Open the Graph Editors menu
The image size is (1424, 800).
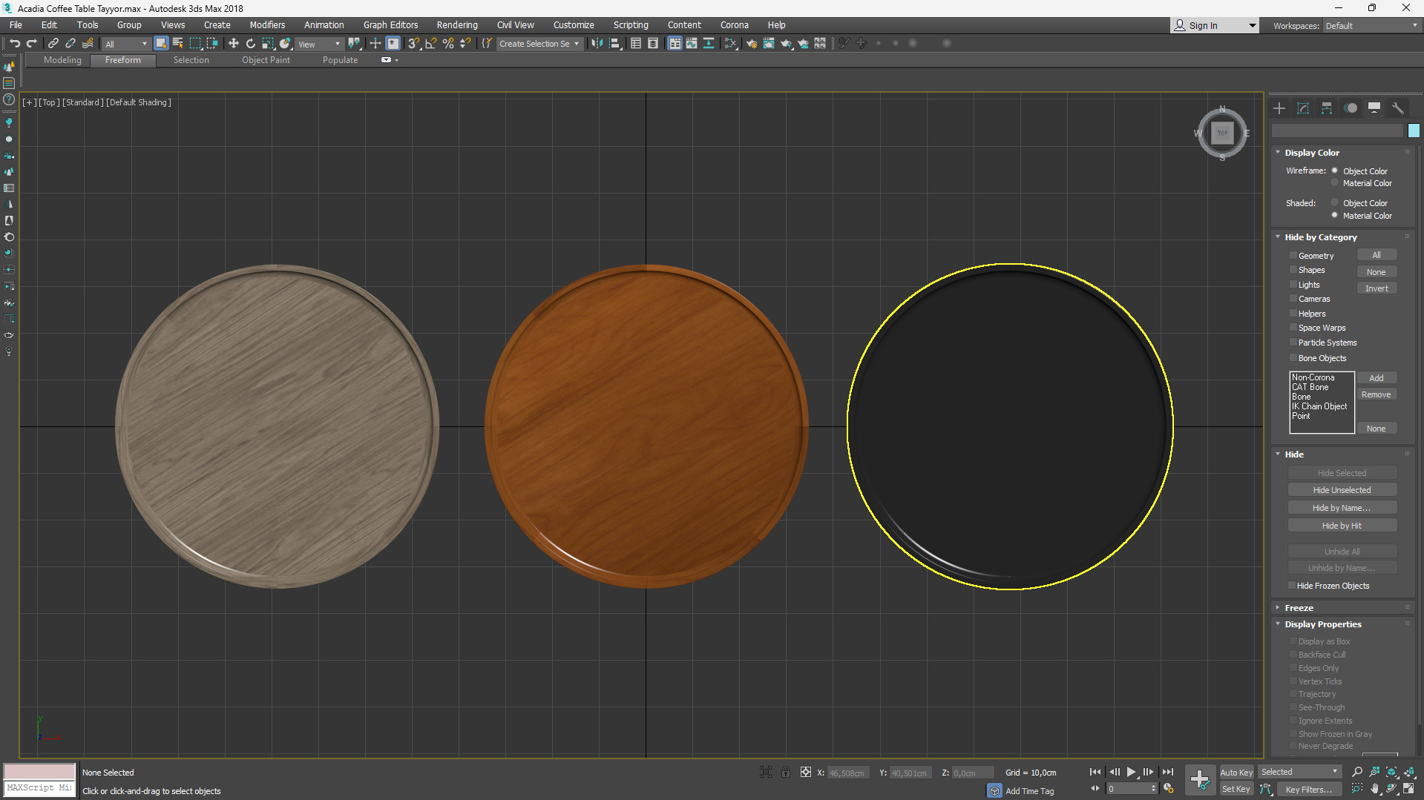[x=390, y=25]
